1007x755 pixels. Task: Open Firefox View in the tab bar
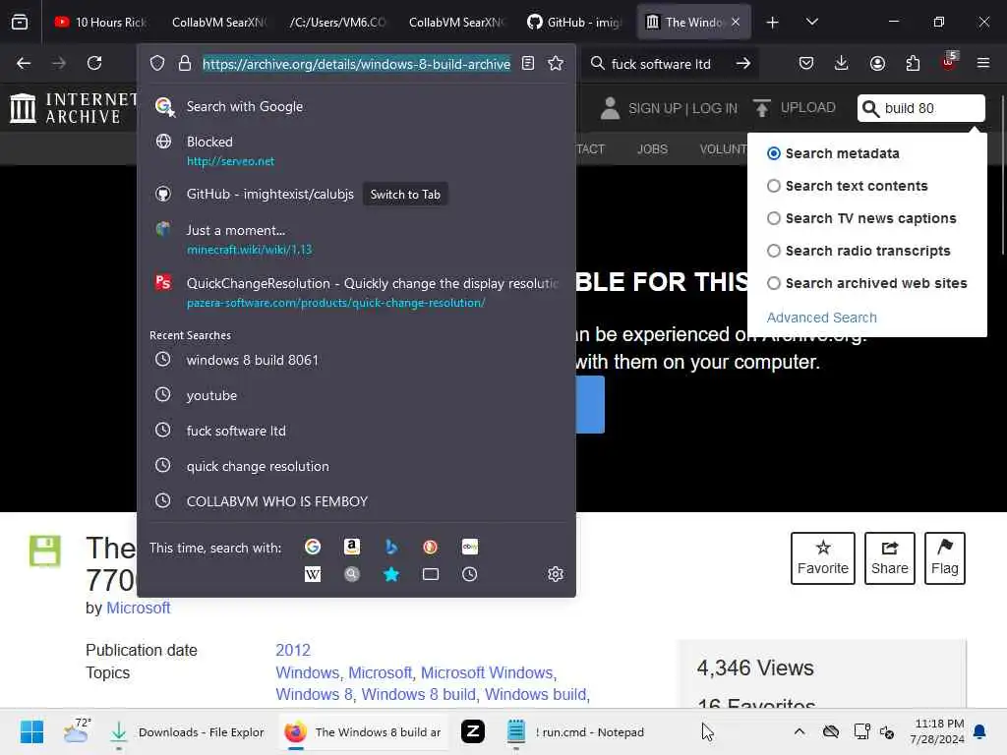tap(20, 22)
